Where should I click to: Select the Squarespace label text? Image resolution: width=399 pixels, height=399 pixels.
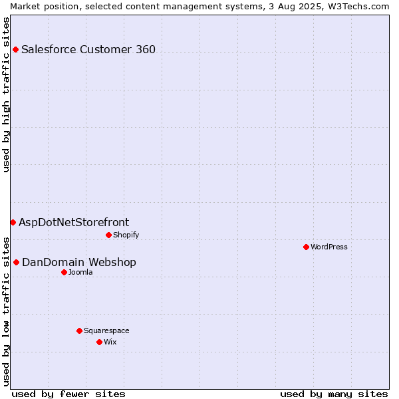(x=106, y=331)
